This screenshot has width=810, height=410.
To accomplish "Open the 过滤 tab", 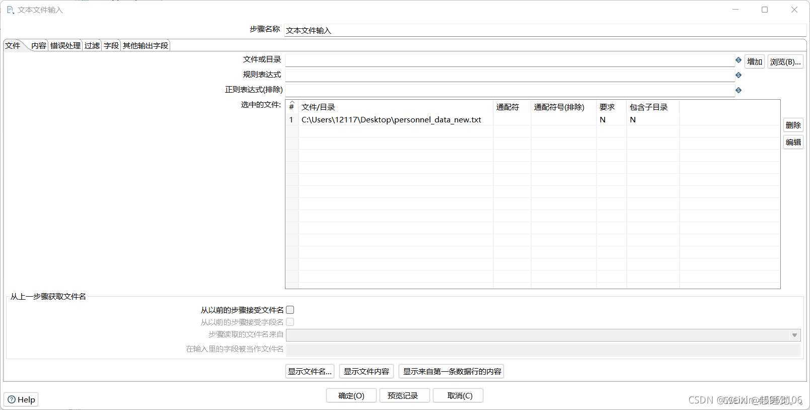I will (92, 46).
